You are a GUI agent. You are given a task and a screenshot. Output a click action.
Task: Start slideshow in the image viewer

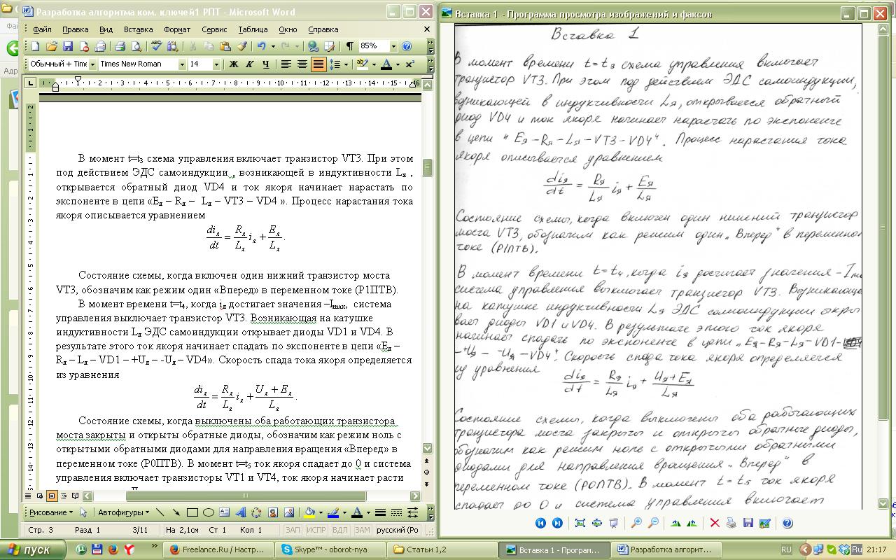(613, 523)
